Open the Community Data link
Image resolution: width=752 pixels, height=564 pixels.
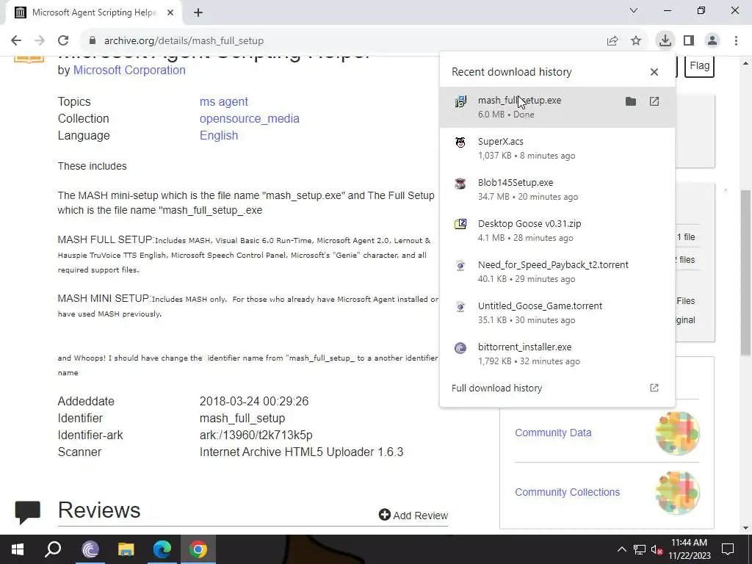(x=553, y=433)
